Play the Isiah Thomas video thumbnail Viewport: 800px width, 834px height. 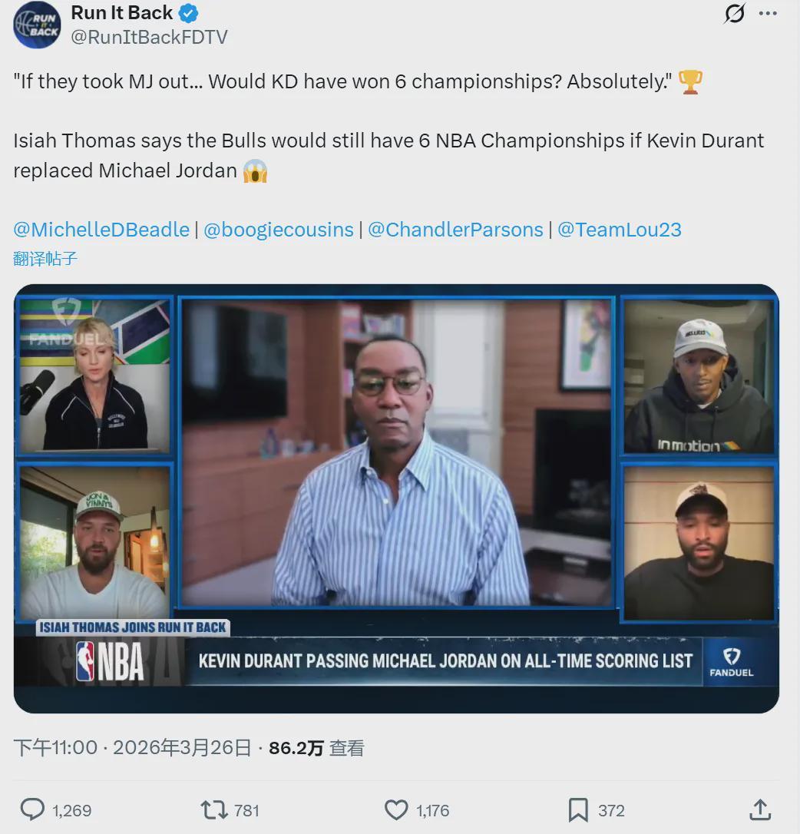pos(396,498)
